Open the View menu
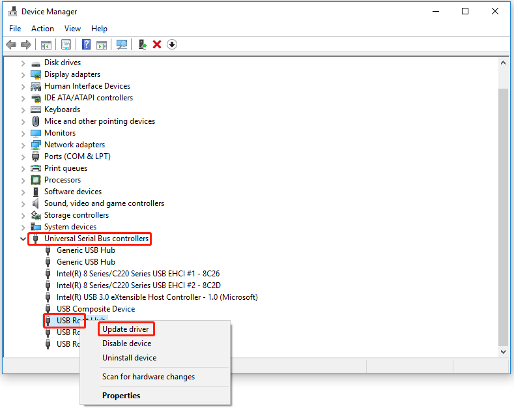This screenshot has width=514, height=410. point(72,29)
